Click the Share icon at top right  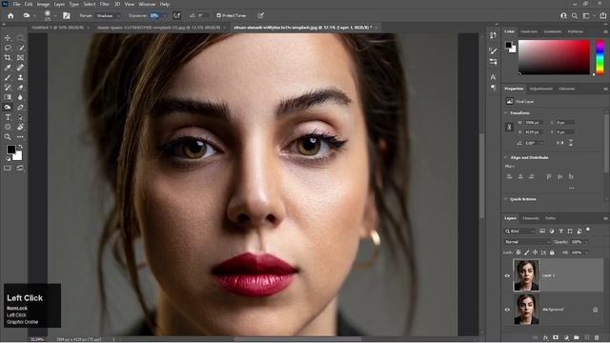coord(602,15)
